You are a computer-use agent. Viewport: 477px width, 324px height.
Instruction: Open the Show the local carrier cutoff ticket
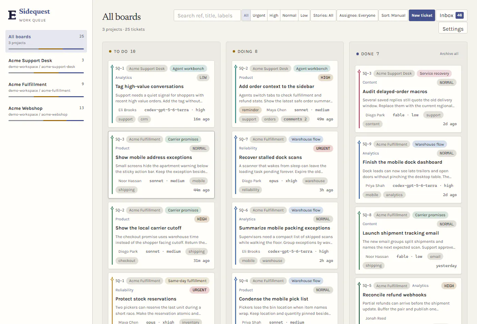(x=161, y=235)
